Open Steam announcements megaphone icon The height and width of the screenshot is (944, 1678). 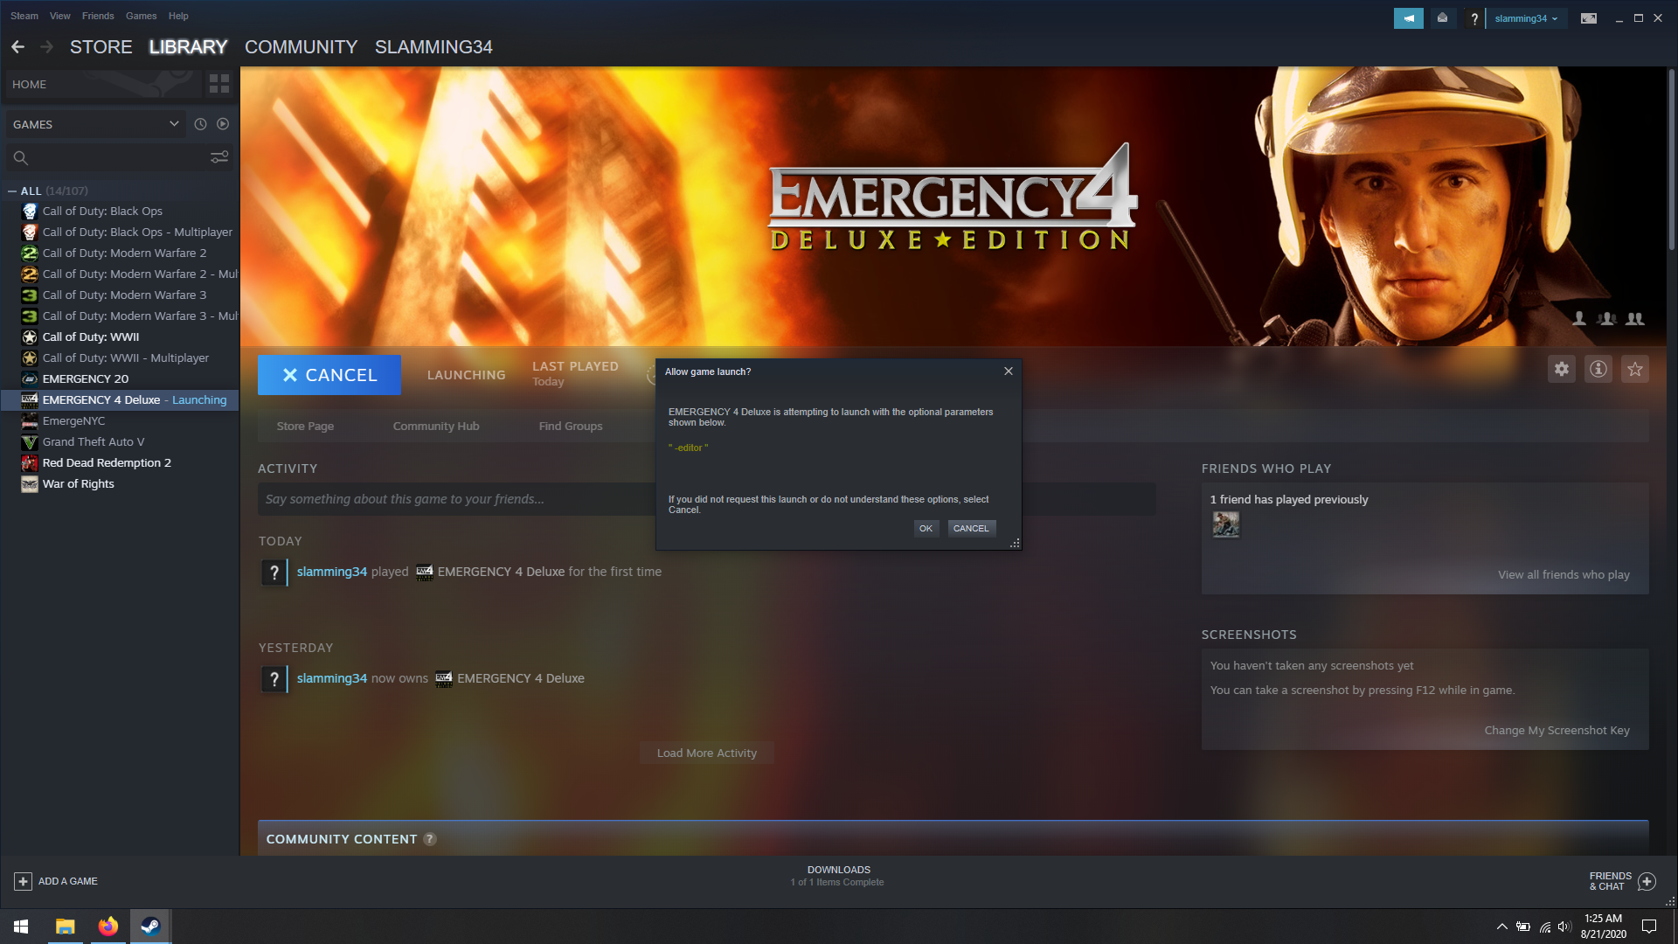(1408, 18)
